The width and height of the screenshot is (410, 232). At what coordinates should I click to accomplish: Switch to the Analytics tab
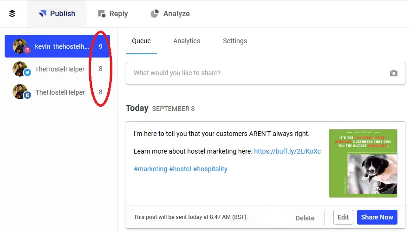tap(187, 41)
